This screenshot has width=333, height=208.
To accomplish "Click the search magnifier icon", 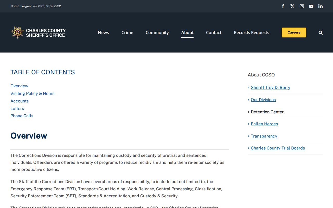I will click(321, 32).
